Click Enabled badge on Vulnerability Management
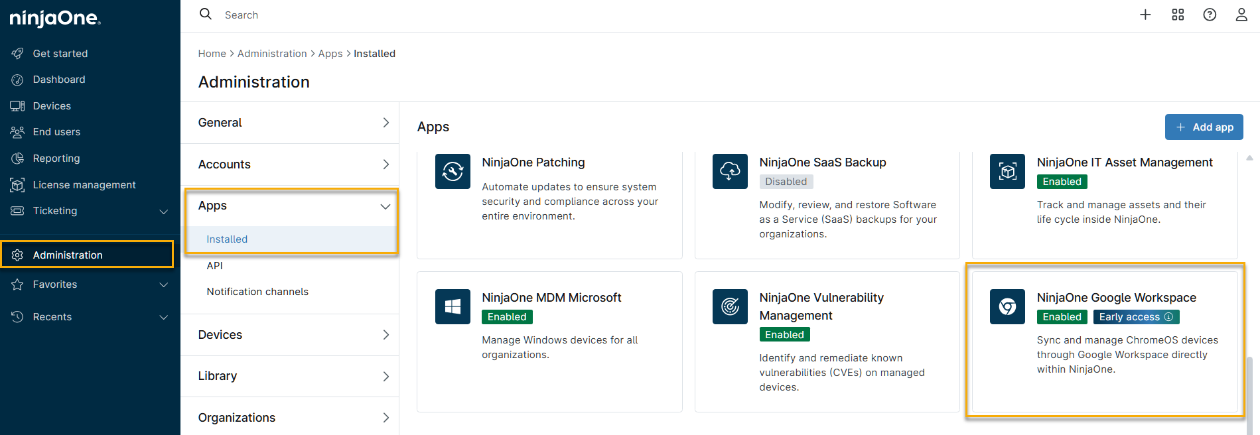This screenshot has width=1260, height=435. coord(784,335)
